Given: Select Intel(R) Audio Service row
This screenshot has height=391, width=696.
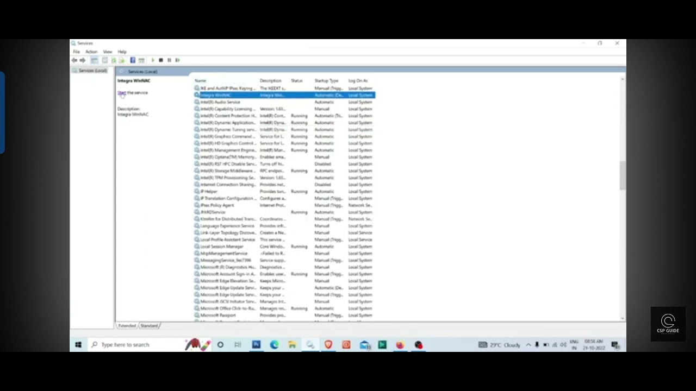Looking at the screenshot, I should 284,102.
